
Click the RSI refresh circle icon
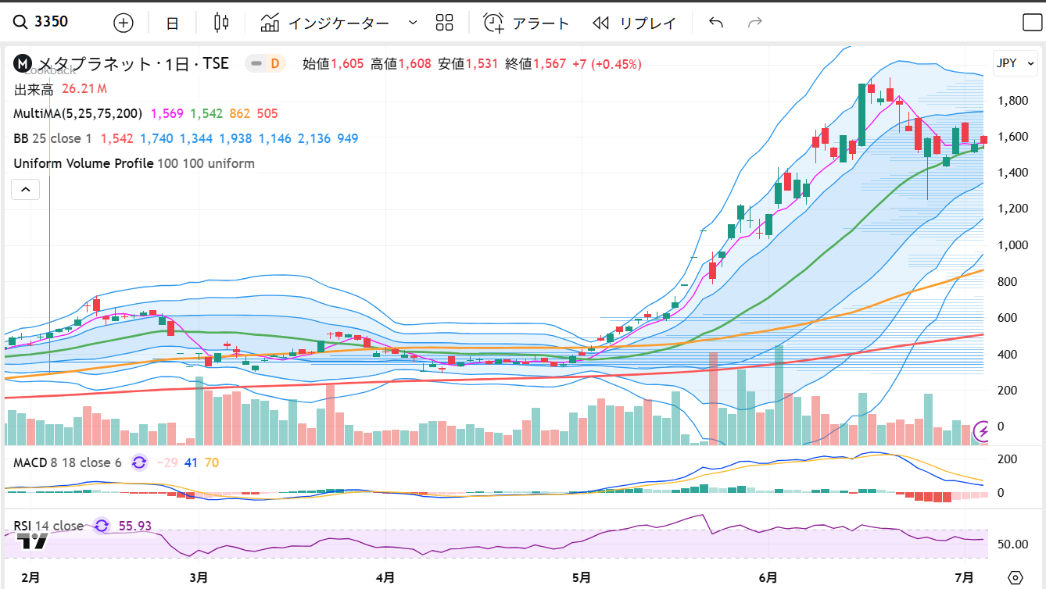(x=102, y=526)
